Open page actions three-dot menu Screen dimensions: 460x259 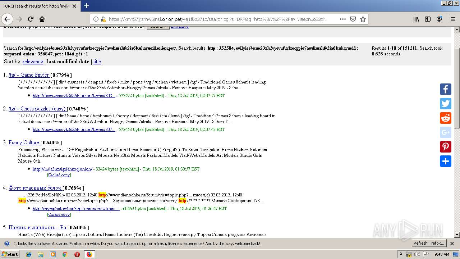(x=342, y=19)
